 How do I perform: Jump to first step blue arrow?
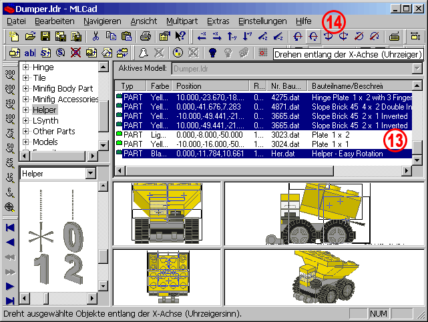pos(10,228)
